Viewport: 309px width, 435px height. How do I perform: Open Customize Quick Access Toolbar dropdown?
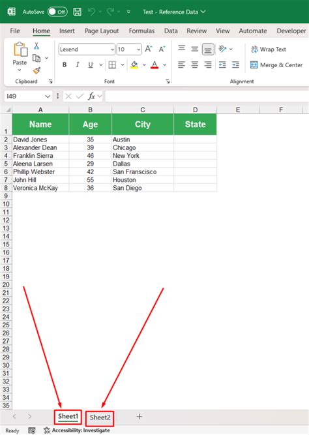tap(128, 12)
